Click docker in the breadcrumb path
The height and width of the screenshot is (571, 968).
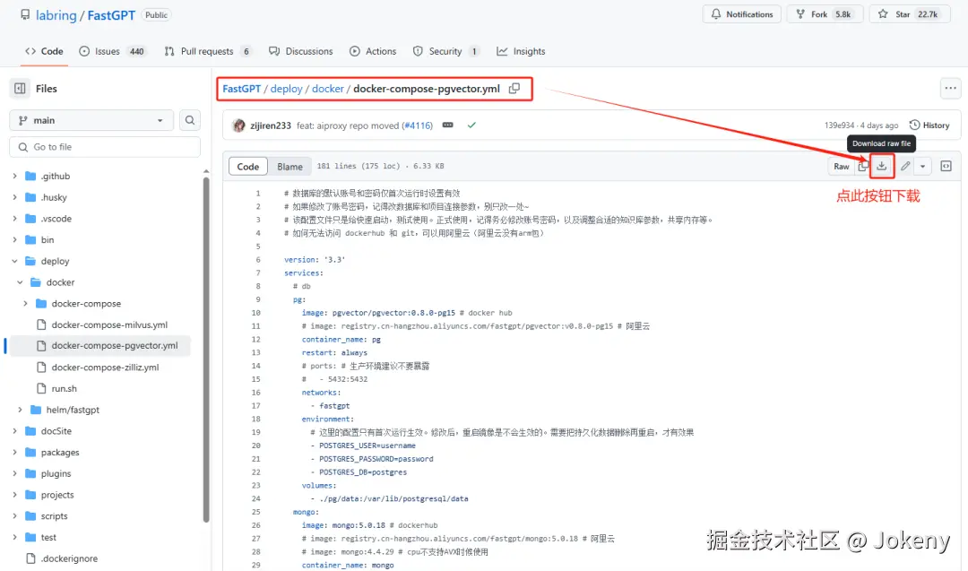328,89
